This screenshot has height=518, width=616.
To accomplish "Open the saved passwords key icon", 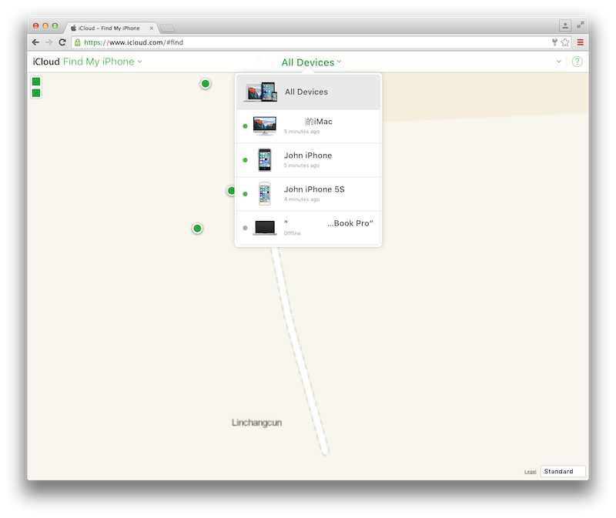I will click(x=554, y=42).
